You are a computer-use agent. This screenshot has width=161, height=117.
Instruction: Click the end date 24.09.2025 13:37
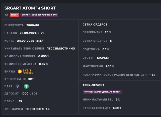(30, 41)
